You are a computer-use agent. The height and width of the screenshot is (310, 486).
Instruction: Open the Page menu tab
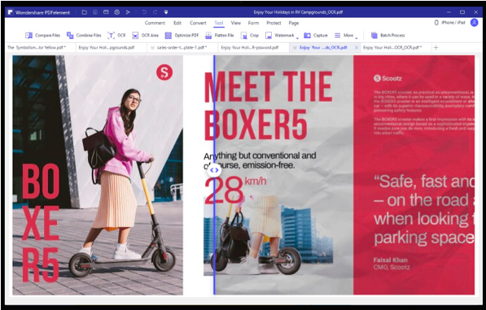(x=294, y=23)
